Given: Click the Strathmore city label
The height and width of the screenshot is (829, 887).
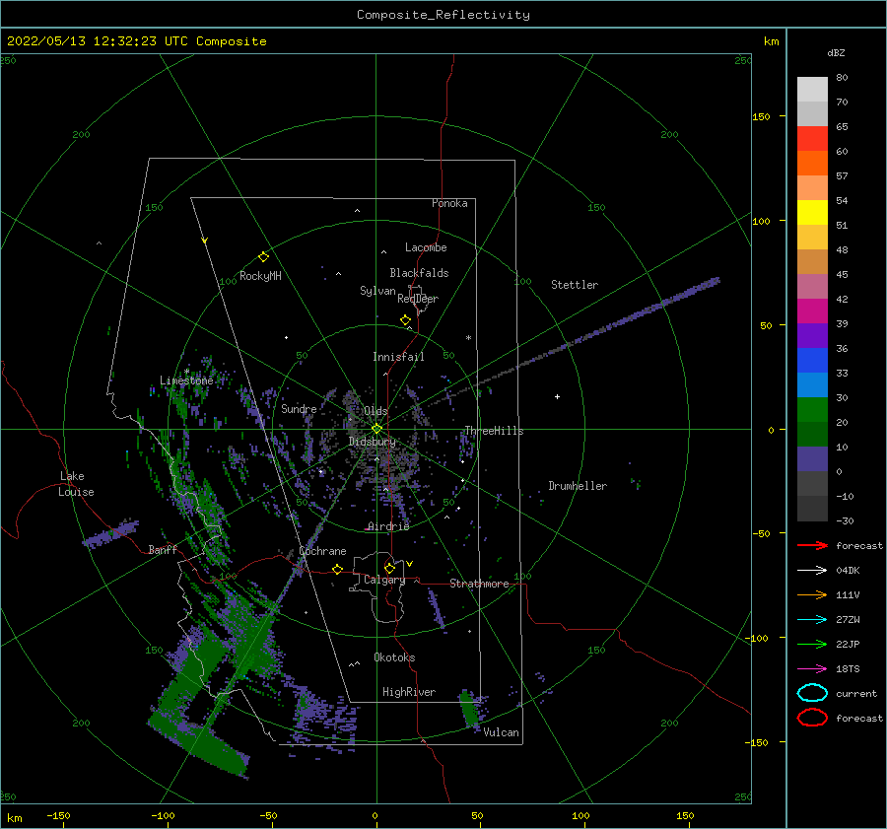Looking at the screenshot, I should (479, 584).
